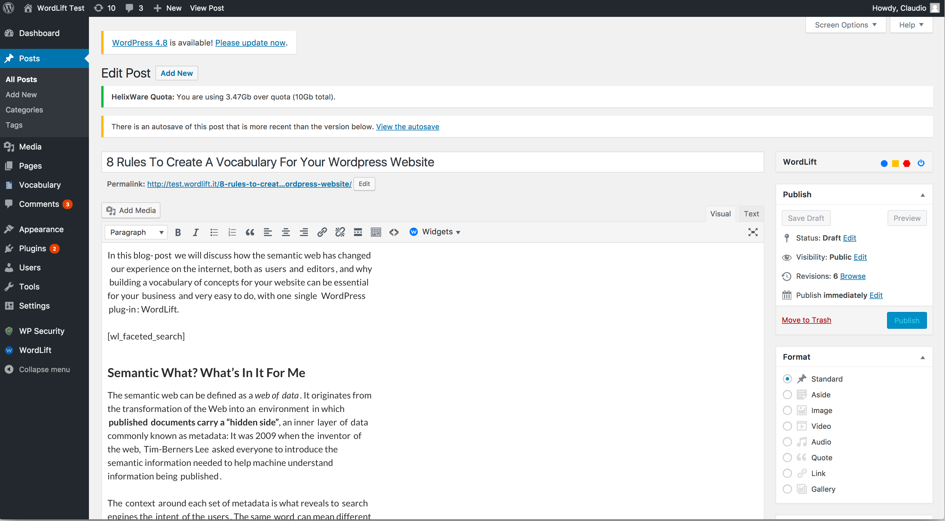Click the red WordLift status dot
Image resolution: width=945 pixels, height=521 pixels.
[907, 163]
